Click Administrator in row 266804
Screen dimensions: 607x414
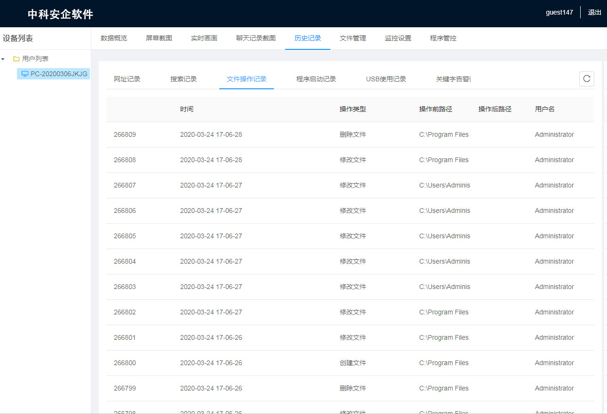[x=554, y=261]
